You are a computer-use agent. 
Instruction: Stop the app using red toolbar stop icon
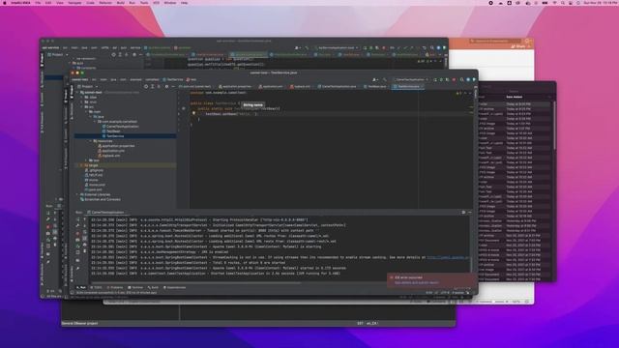[x=454, y=79]
